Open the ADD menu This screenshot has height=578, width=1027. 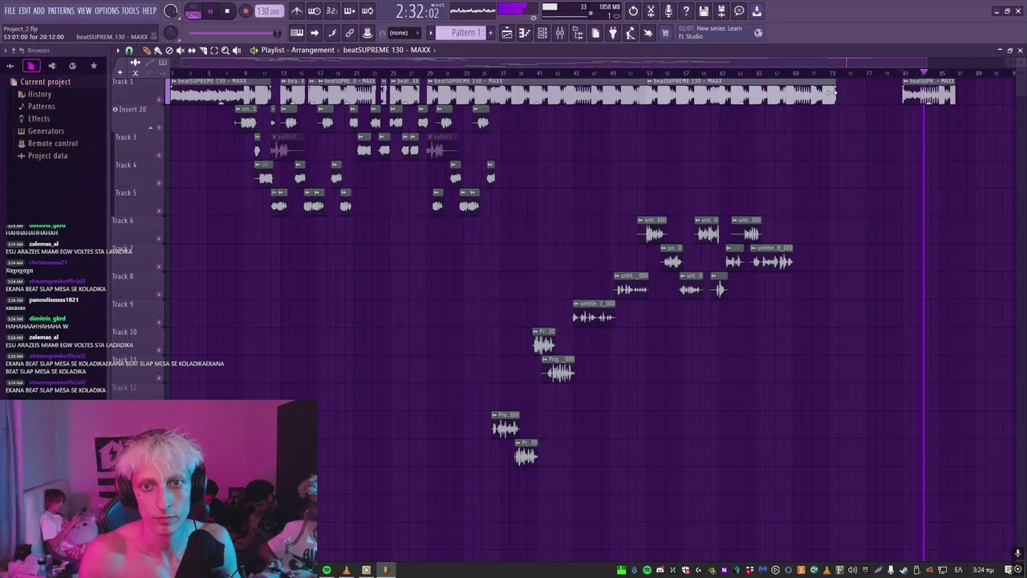pos(39,10)
